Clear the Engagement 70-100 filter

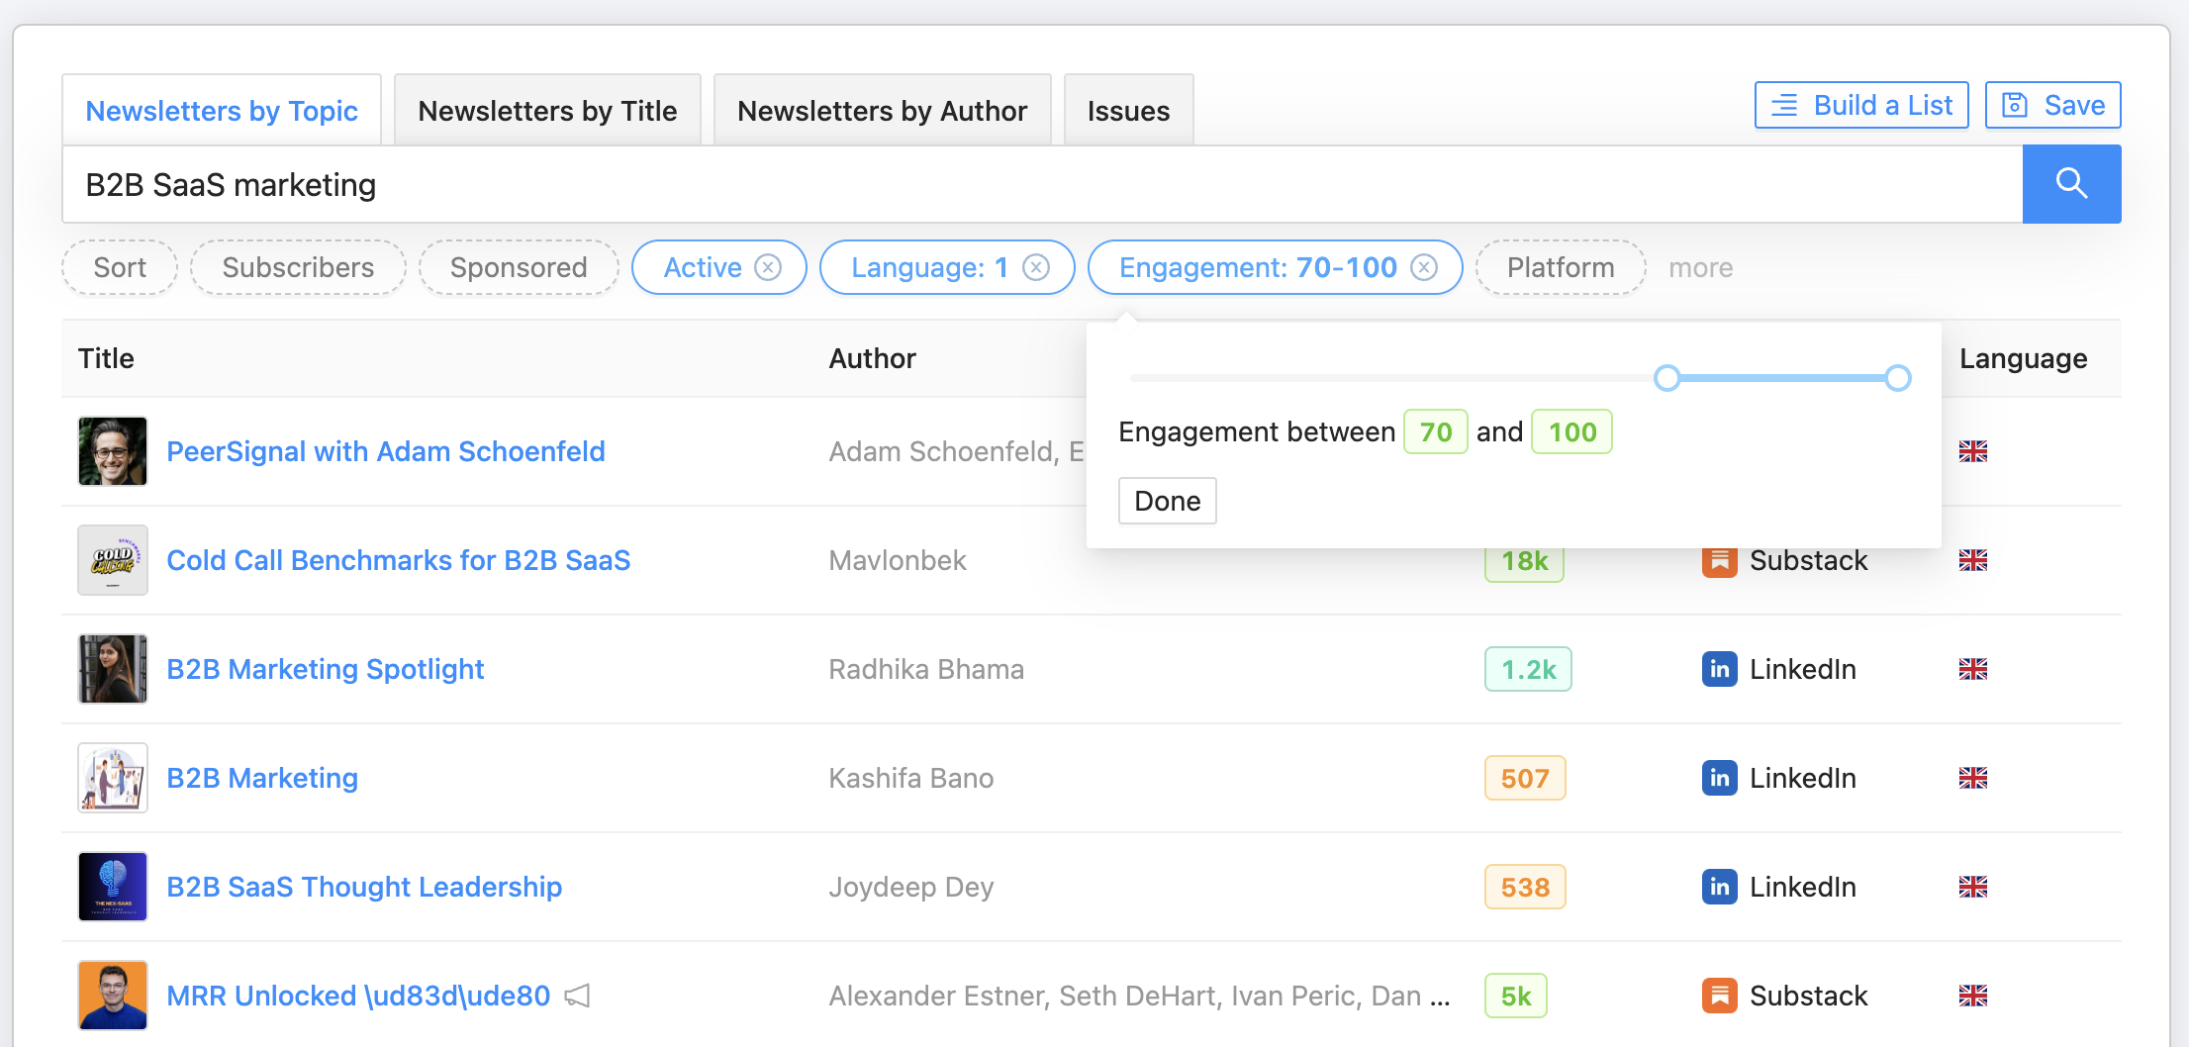click(x=1425, y=267)
